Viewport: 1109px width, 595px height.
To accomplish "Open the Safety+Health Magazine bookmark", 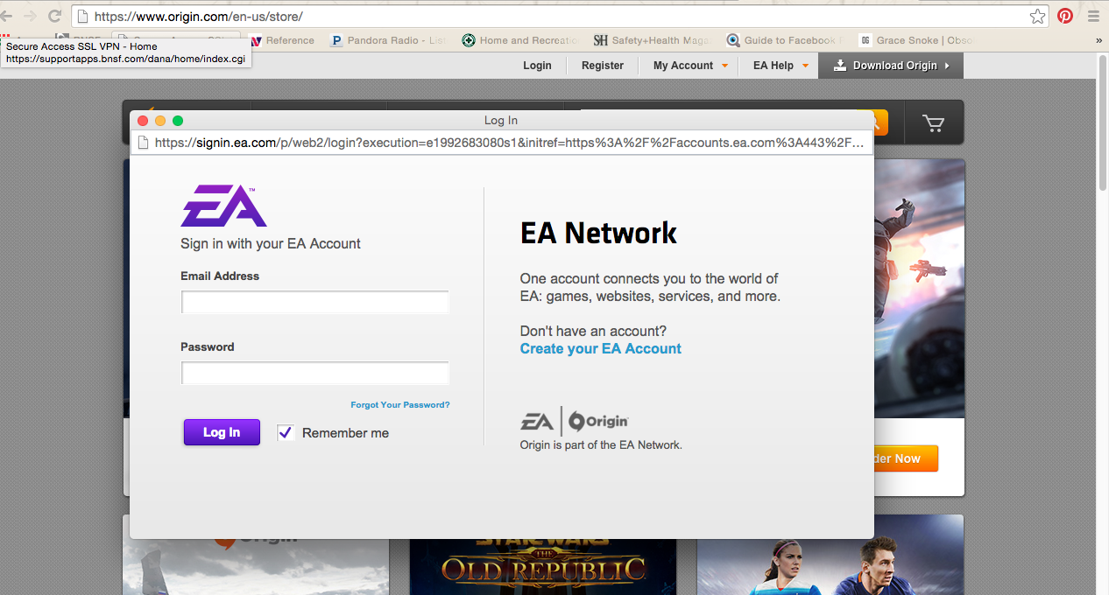I will coord(651,40).
